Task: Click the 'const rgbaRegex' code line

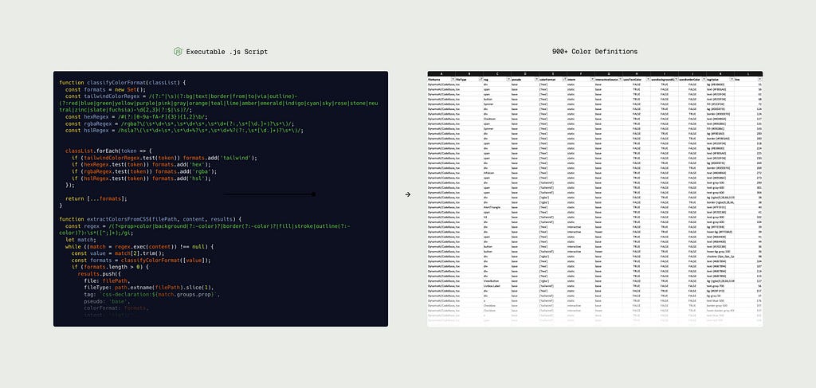Action: [179, 123]
